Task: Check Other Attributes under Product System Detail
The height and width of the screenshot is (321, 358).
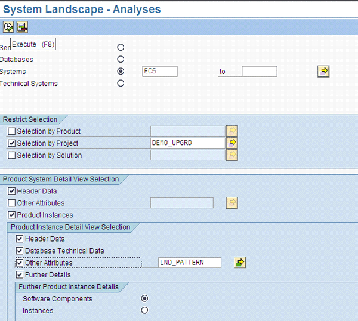Action: tap(12, 203)
